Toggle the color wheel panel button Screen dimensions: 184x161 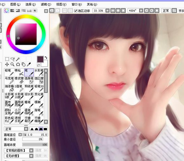coord(7,10)
